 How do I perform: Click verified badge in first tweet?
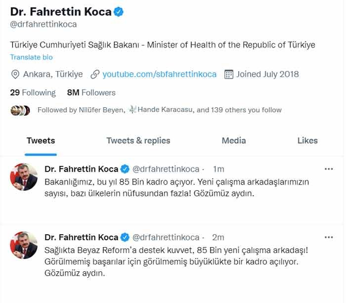pyautogui.click(x=126, y=169)
